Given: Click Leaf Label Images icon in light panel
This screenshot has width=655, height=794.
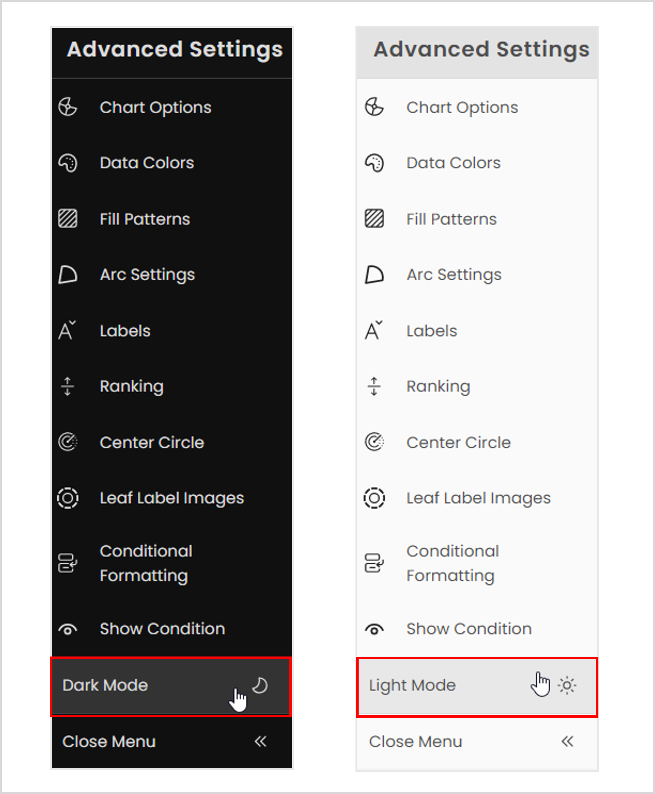Looking at the screenshot, I should pyautogui.click(x=374, y=498).
